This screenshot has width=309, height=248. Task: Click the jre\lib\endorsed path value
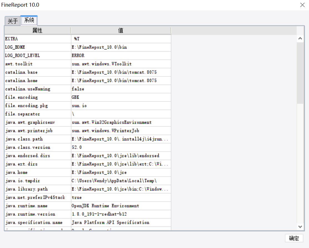tap(121, 156)
